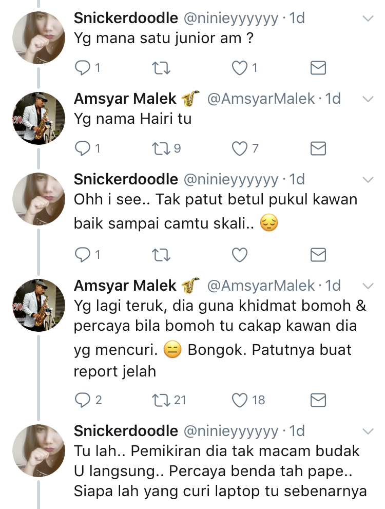Like the "Yg nama Hairi tu" tweet
Image resolution: width=385 pixels, height=509 pixels.
pos(240,148)
